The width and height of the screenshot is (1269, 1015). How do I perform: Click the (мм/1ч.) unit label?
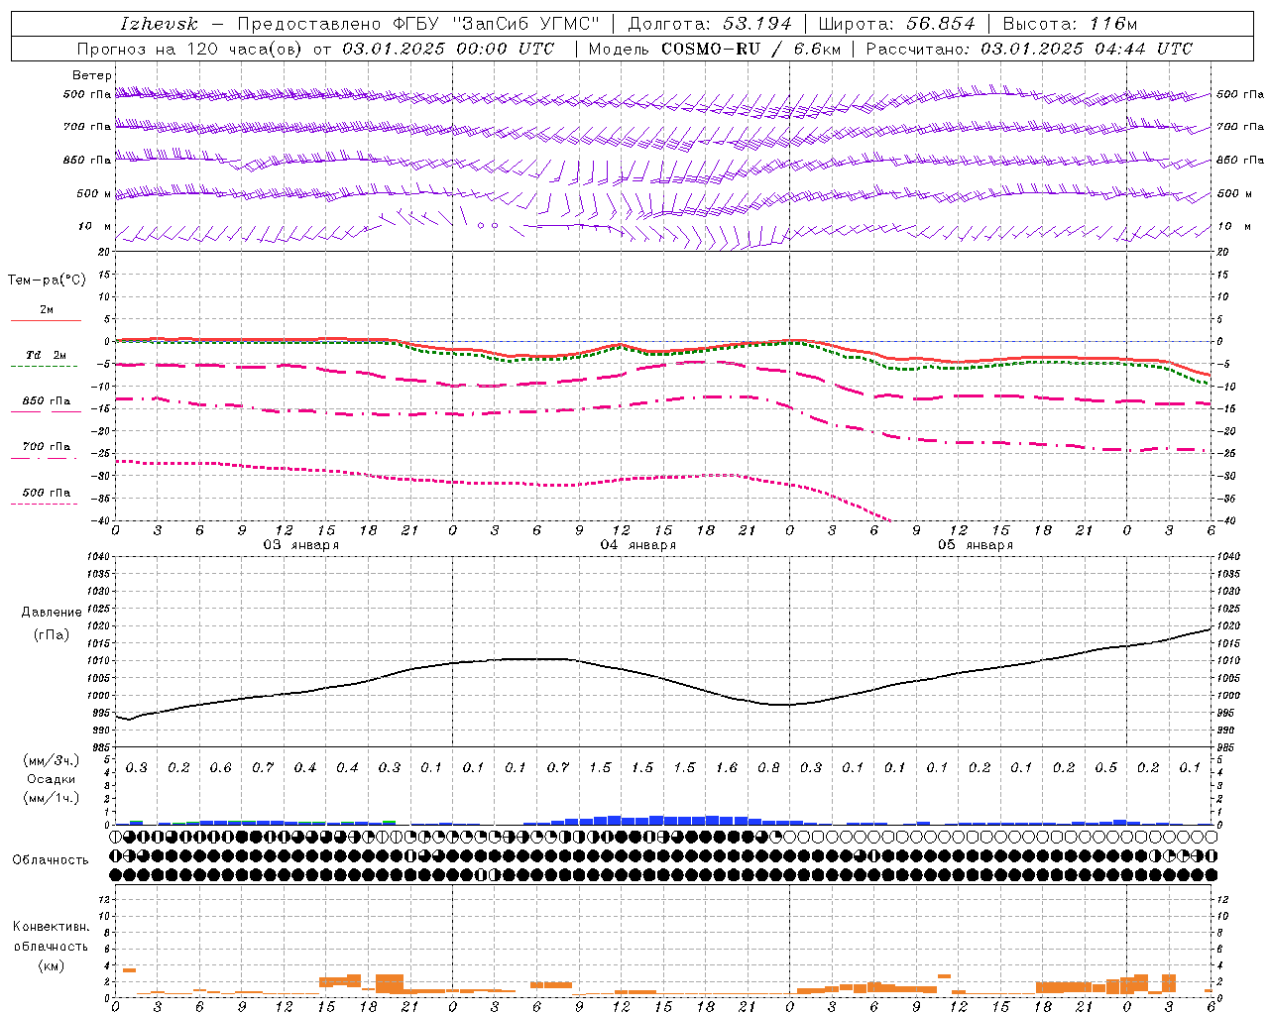(51, 798)
